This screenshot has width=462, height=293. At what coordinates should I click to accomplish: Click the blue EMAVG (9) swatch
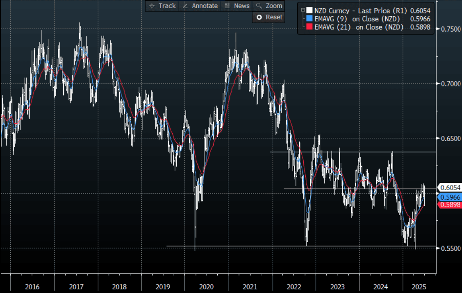click(310, 19)
